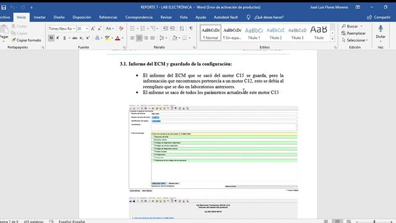
Task: Decrease the paragraph indent
Action: pos(166,28)
